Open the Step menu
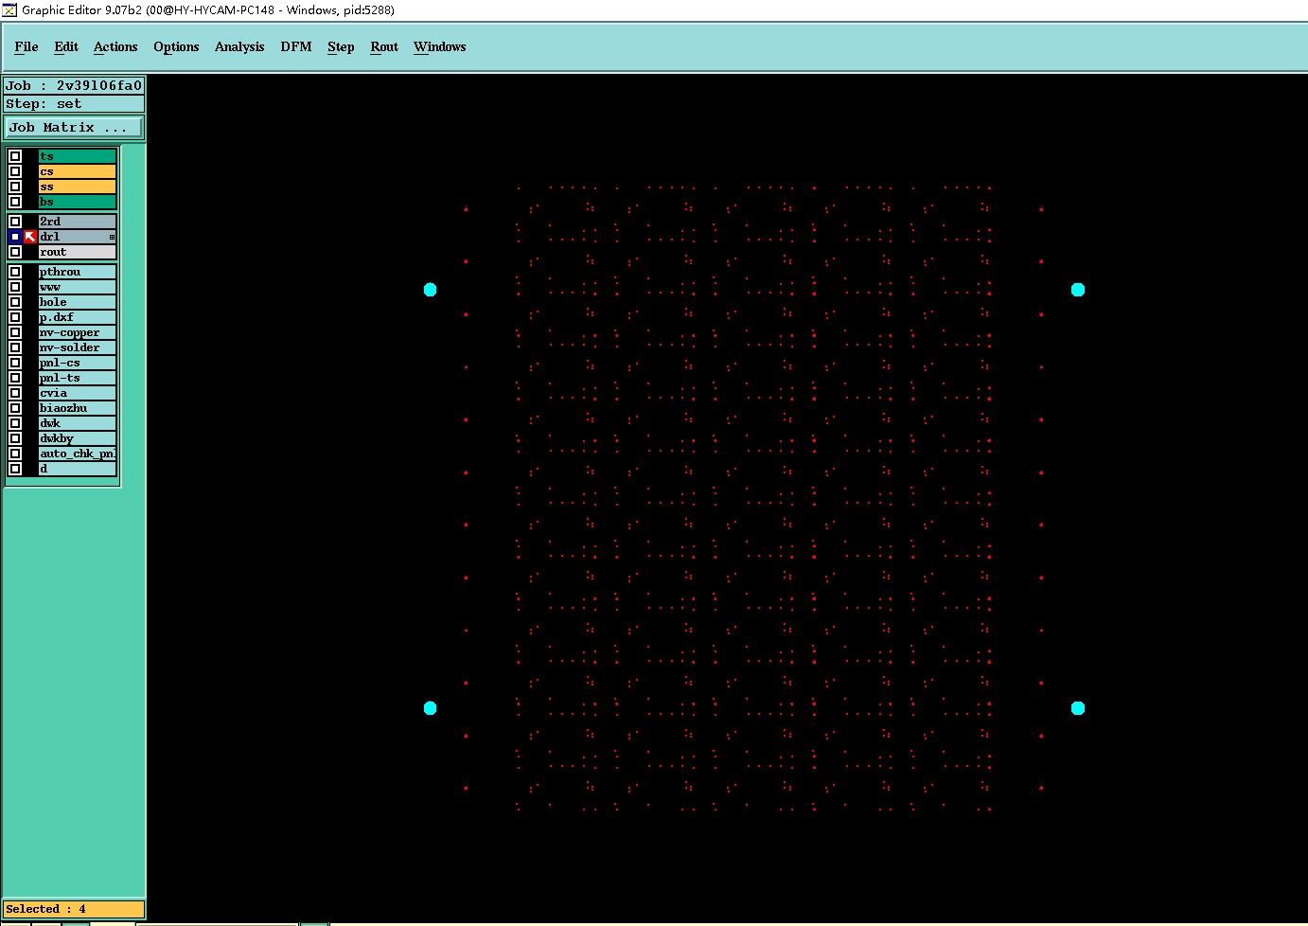Image resolution: width=1308 pixels, height=926 pixels. tap(341, 46)
